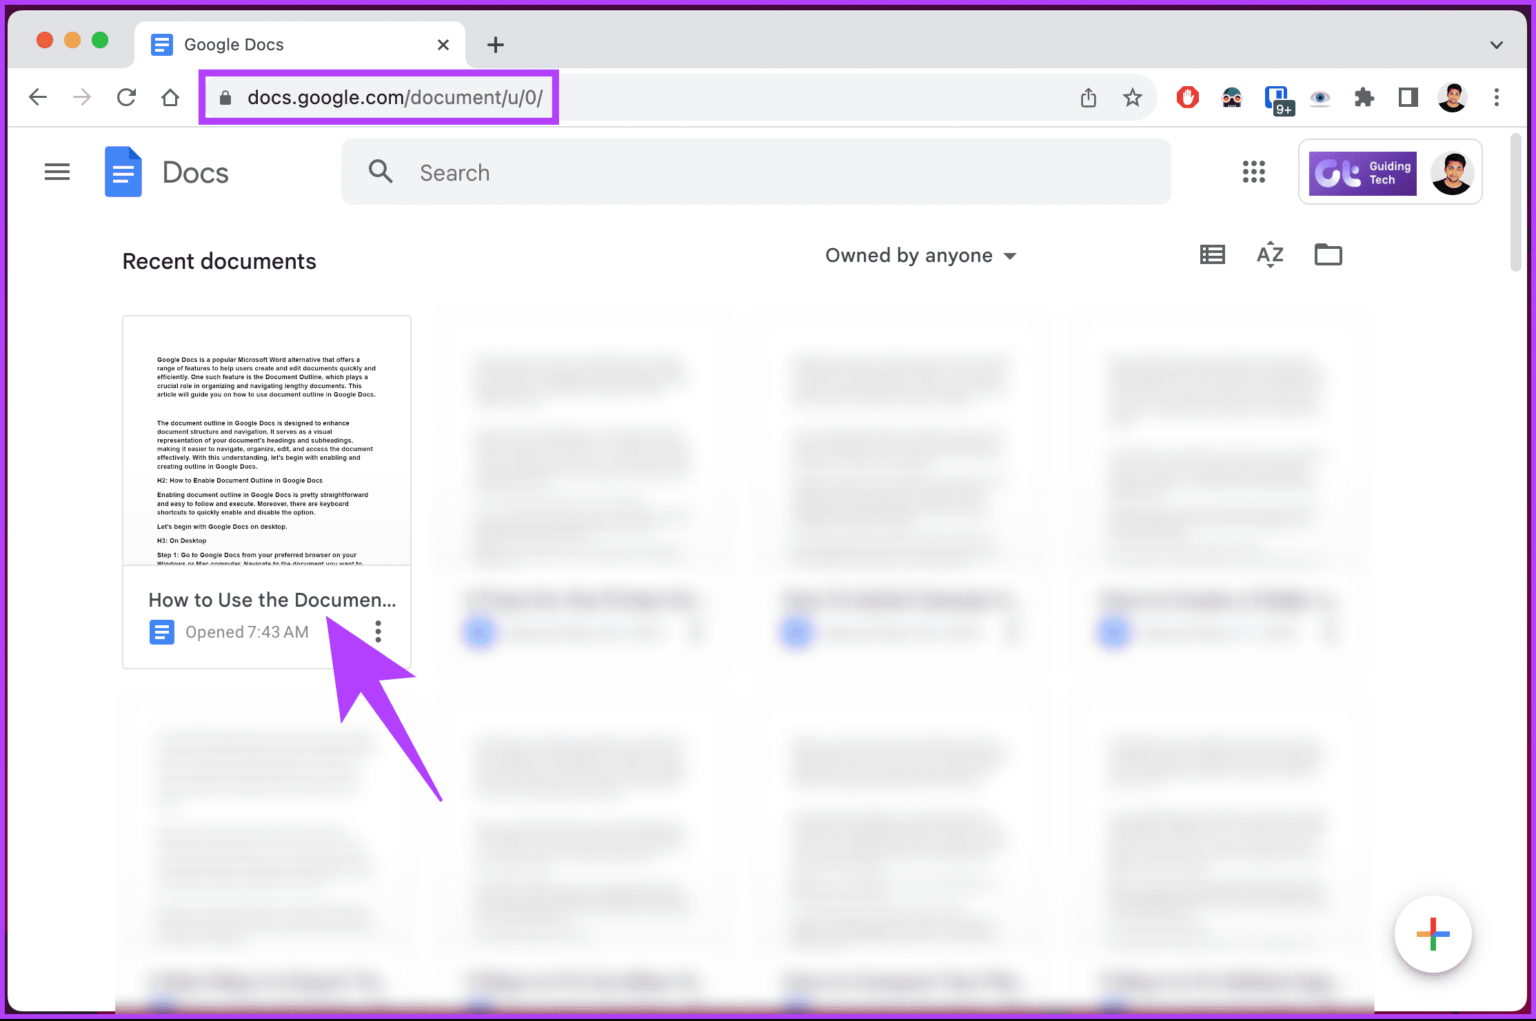
Task: Open the eye icon extension in toolbar
Action: click(1320, 97)
